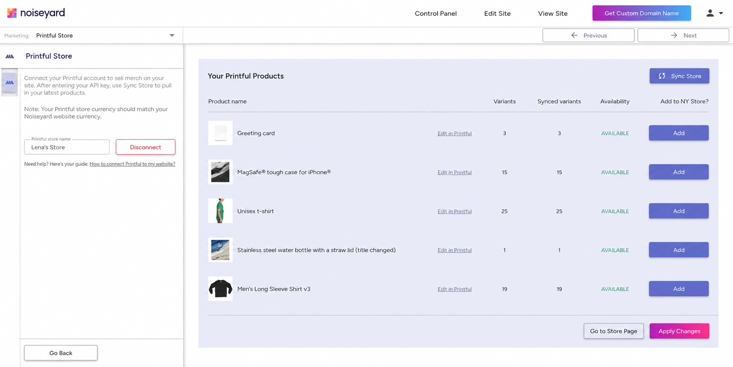Click the Go Back button
Screen dimensions: 733x367
(x=61, y=353)
